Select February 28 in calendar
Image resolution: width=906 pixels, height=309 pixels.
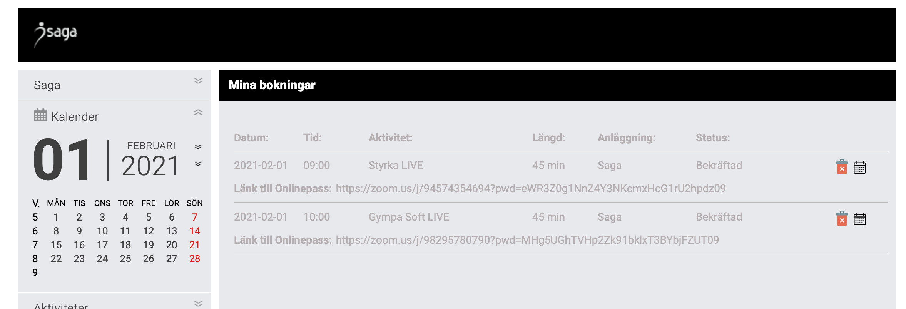195,259
